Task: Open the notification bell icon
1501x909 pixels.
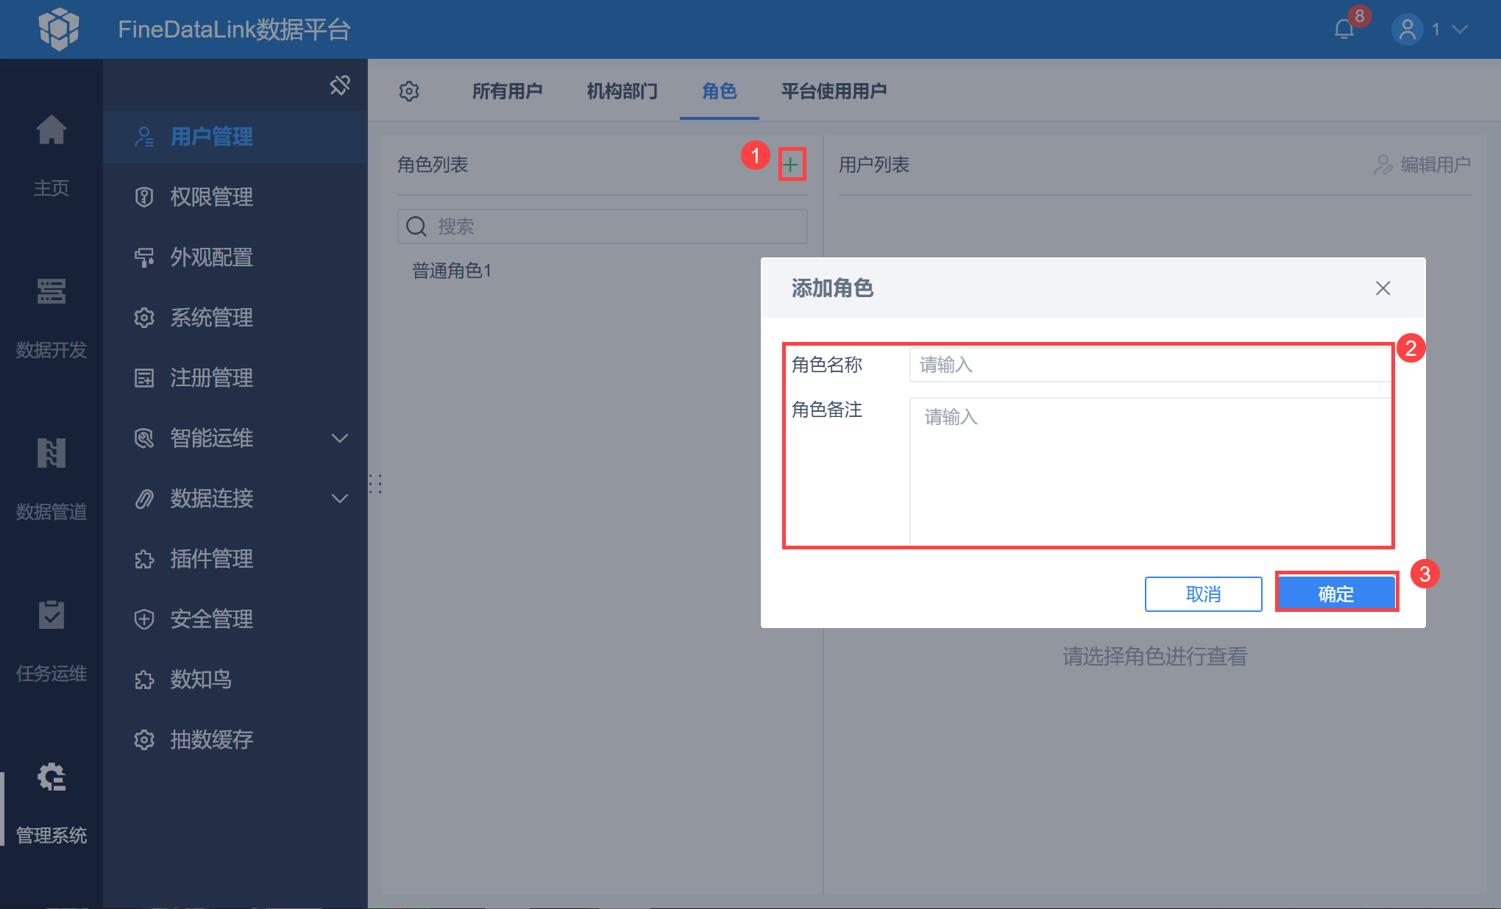Action: (x=1344, y=29)
